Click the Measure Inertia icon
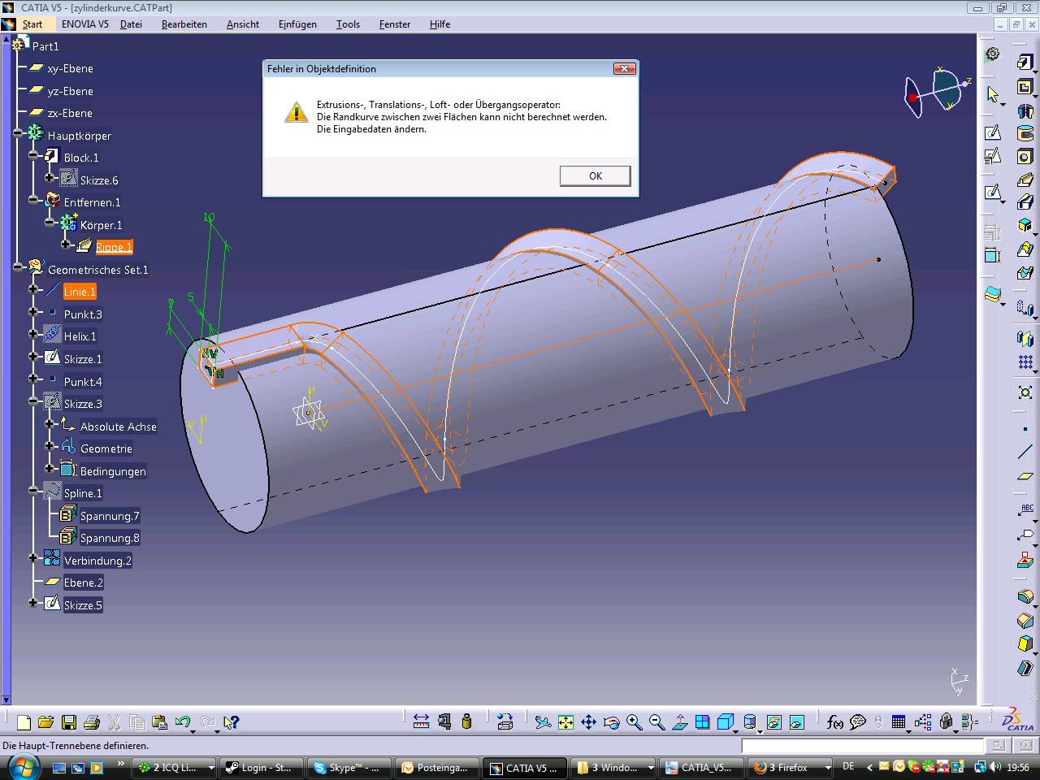This screenshot has width=1040, height=780. click(466, 721)
